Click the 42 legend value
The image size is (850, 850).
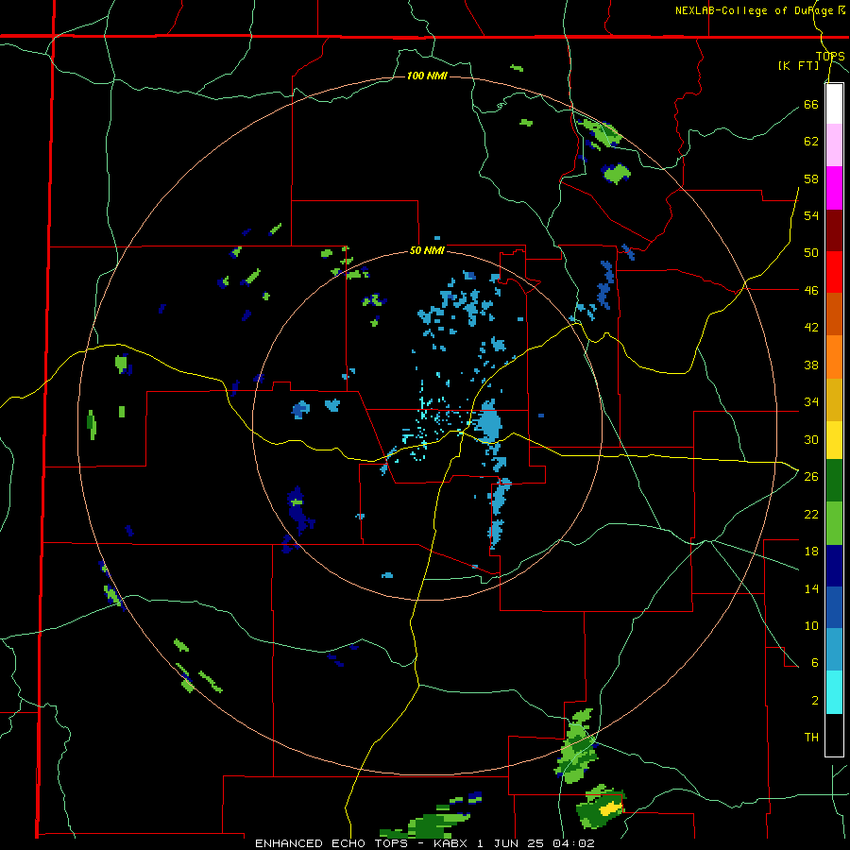click(811, 328)
